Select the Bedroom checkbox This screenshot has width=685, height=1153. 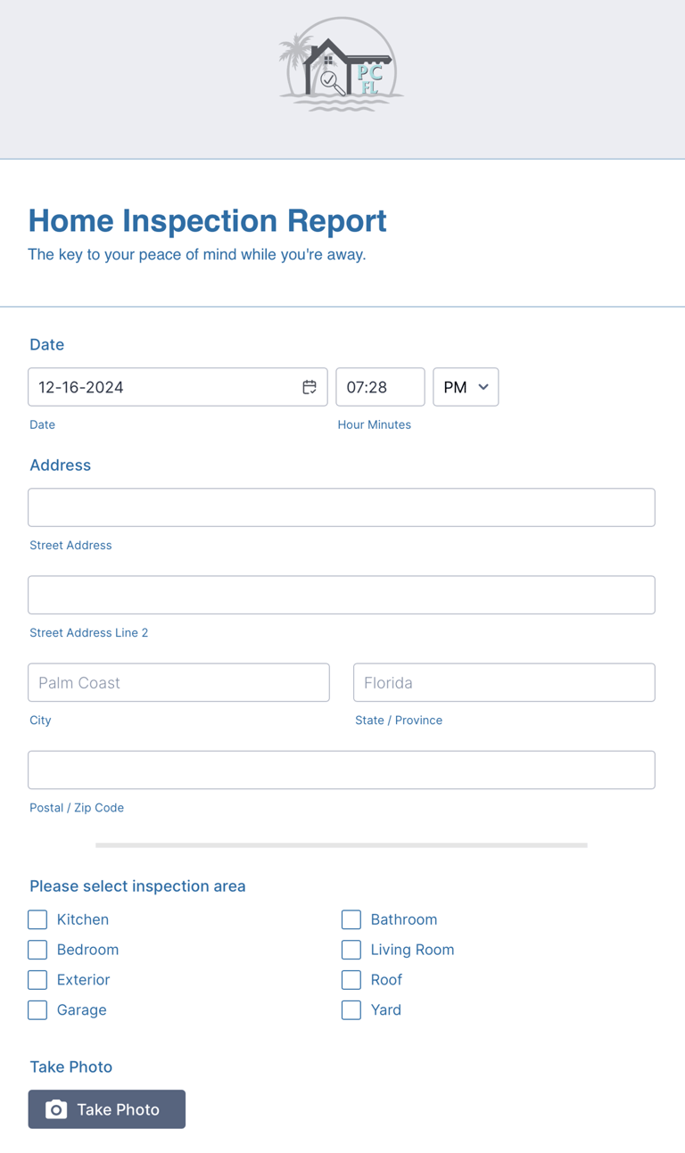(37, 950)
